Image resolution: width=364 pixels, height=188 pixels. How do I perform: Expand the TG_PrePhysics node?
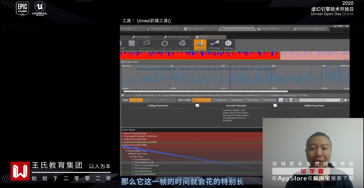[132, 160]
